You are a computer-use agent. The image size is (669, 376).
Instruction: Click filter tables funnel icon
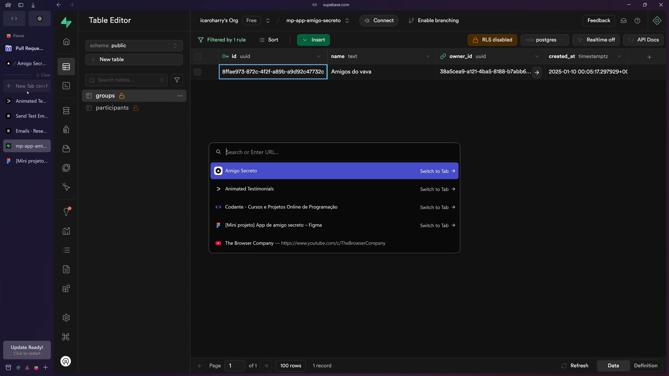point(177,80)
